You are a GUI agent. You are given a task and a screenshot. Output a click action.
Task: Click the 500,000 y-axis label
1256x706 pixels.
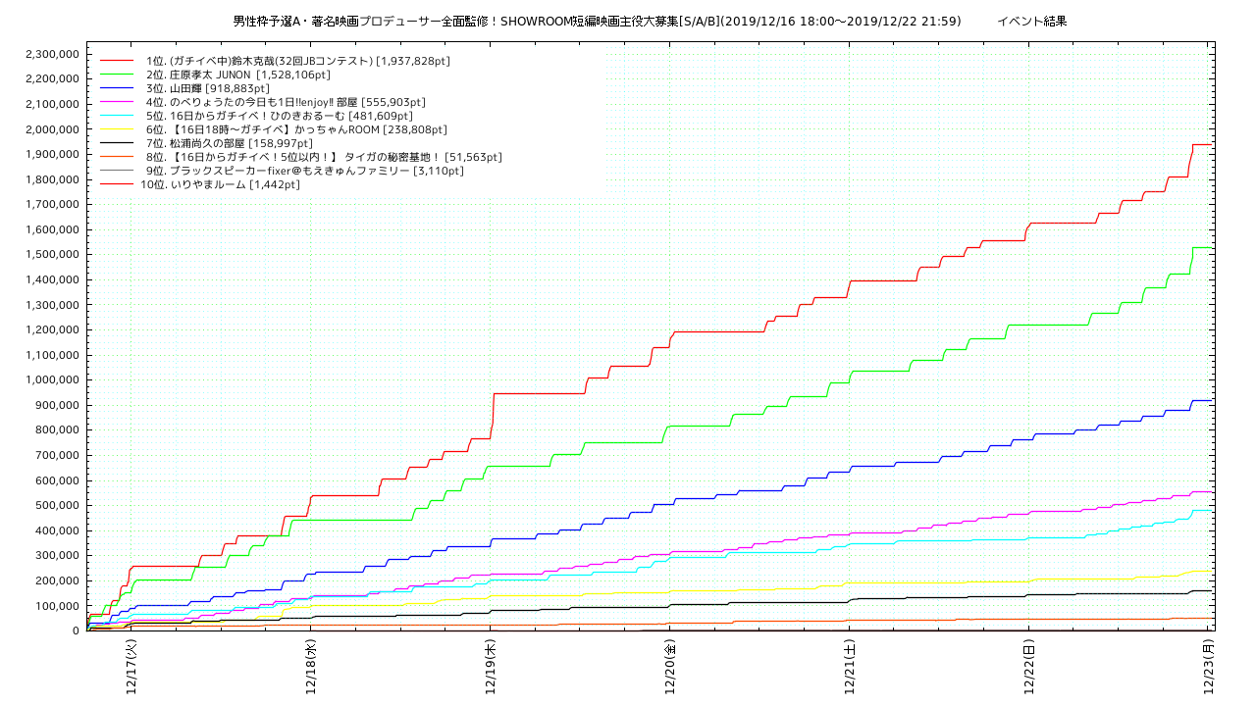pos(57,506)
